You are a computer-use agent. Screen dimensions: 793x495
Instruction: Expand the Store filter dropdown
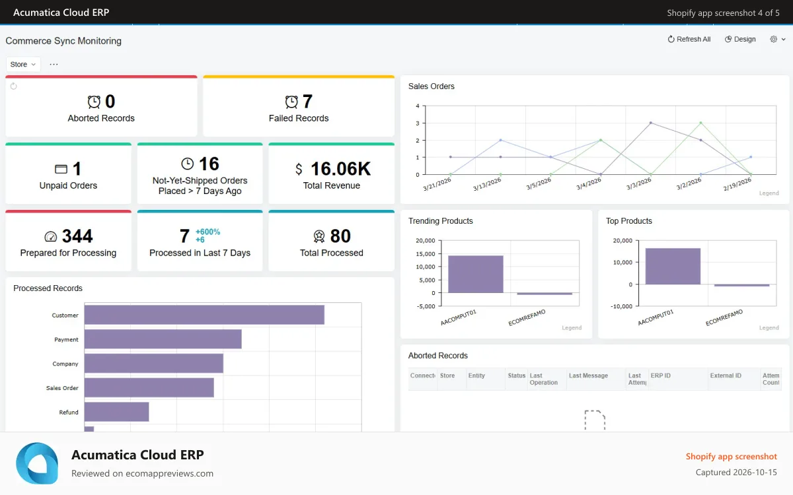point(23,64)
